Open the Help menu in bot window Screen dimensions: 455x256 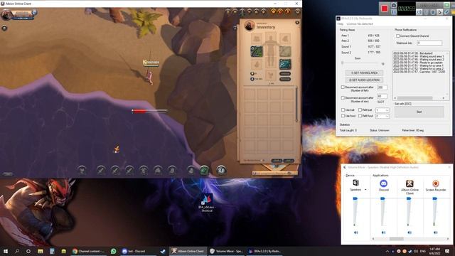341,23
